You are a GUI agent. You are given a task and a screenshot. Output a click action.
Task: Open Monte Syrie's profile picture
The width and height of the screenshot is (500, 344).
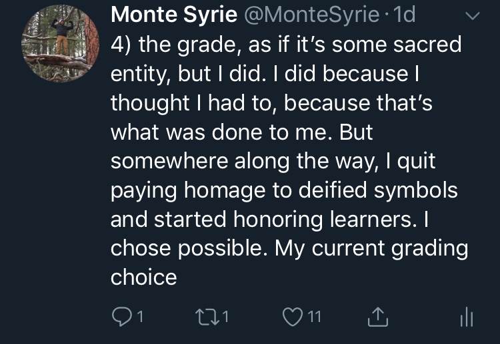pos(57,47)
